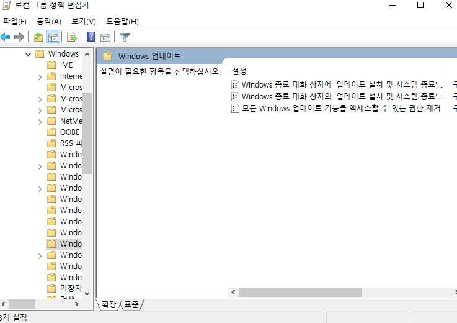Image resolution: width=457 pixels, height=323 pixels.
Task: Click the policy icon beside '상자의' setting
Action: [235, 96]
